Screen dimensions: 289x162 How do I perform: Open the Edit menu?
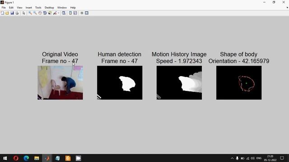(x=11, y=8)
